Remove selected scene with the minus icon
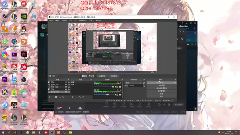The image size is (240, 135). [x=76, y=97]
